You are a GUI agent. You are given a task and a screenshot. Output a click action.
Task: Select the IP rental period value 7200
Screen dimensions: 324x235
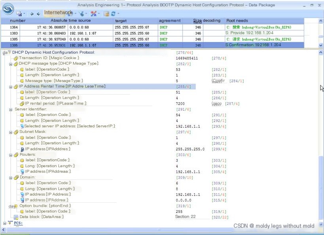click(x=180, y=104)
